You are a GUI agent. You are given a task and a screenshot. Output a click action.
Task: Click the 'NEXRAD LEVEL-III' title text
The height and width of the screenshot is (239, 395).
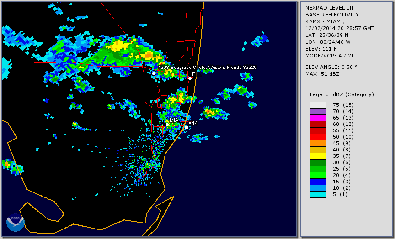pos(329,8)
